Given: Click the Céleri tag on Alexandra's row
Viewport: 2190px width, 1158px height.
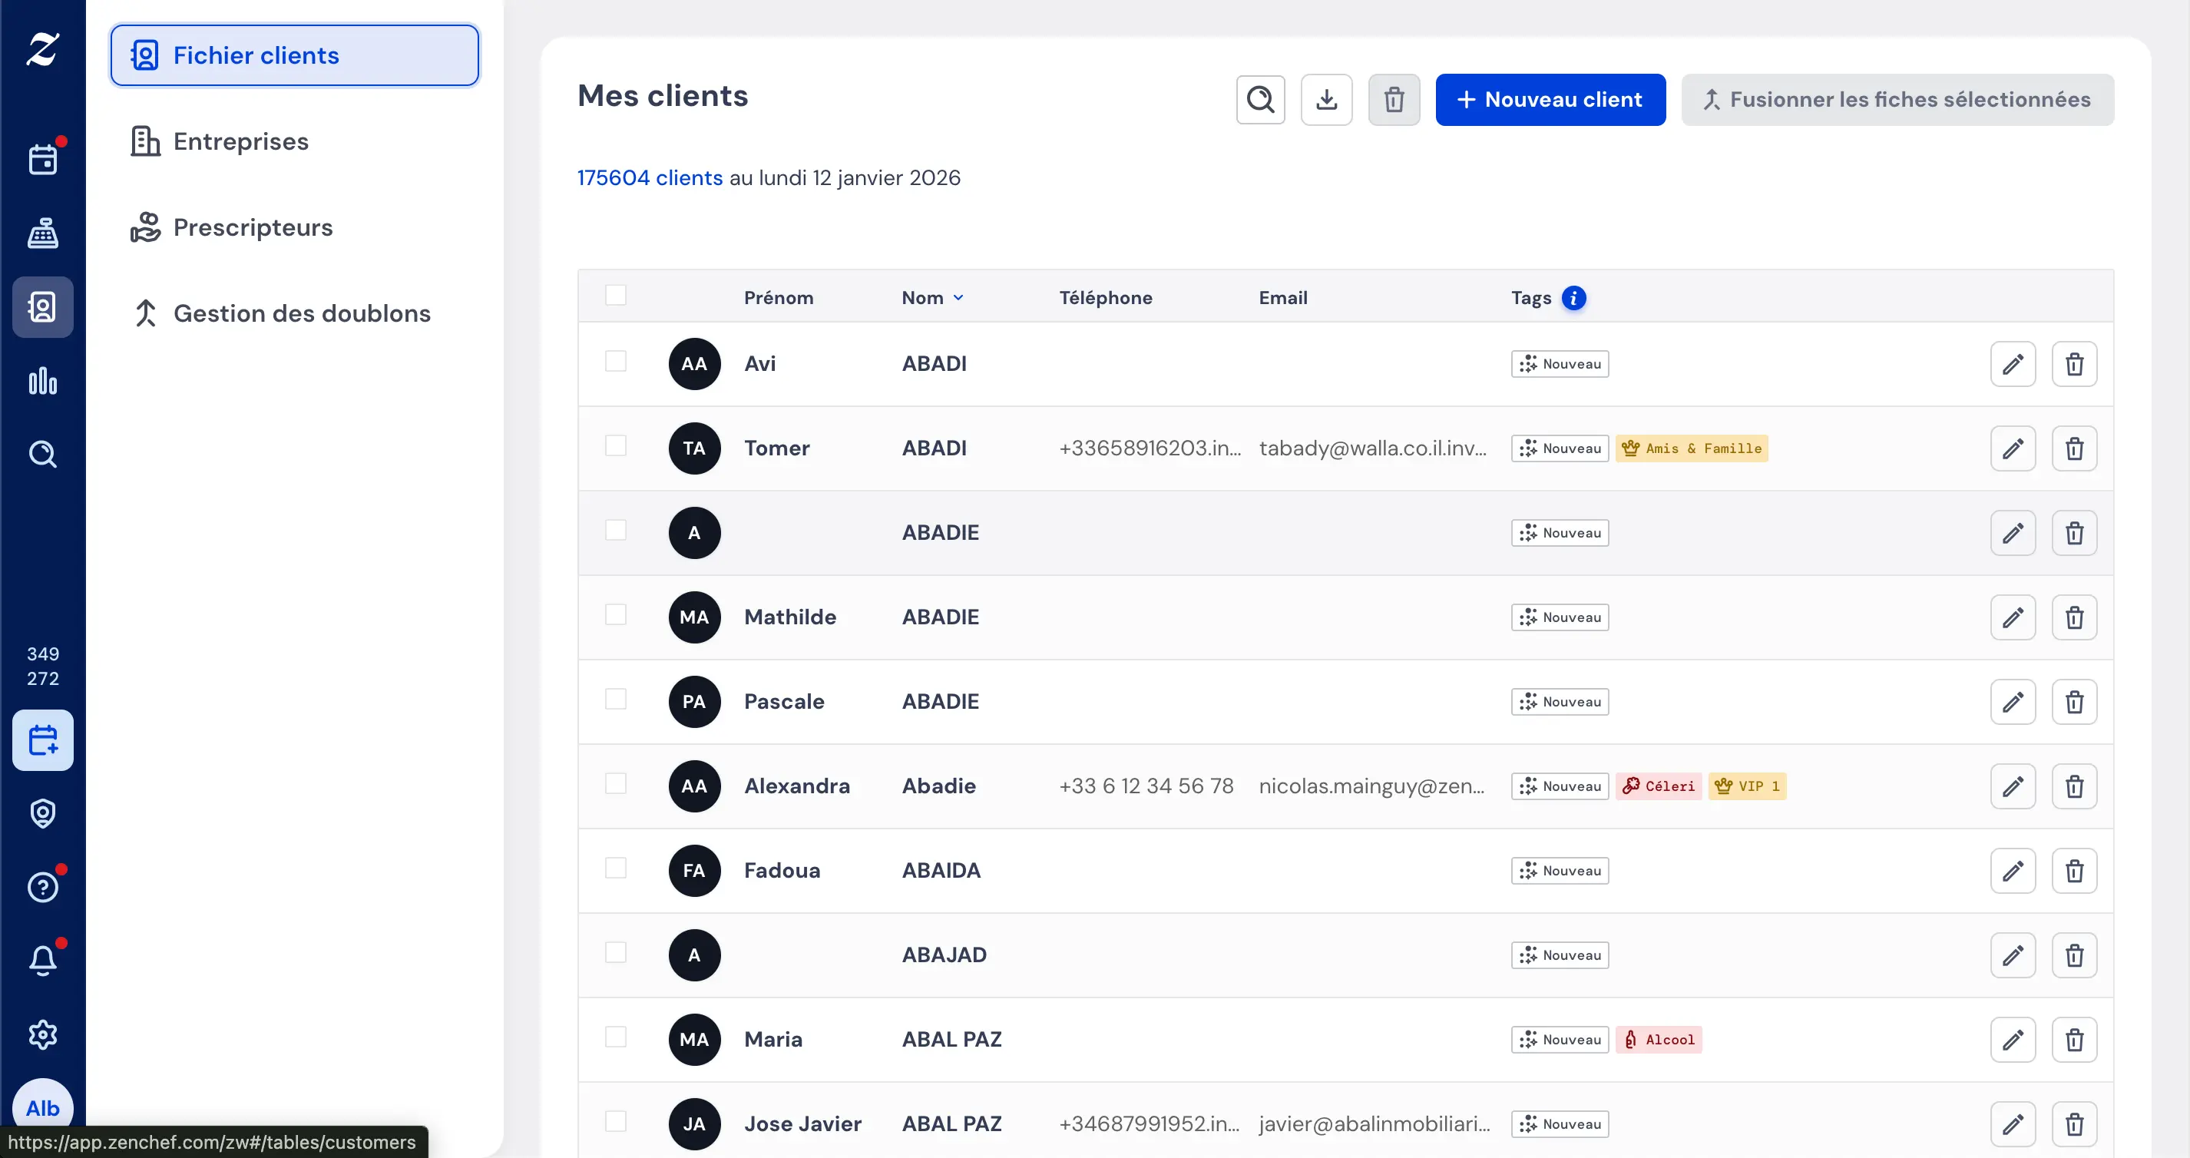Looking at the screenshot, I should 1658,786.
